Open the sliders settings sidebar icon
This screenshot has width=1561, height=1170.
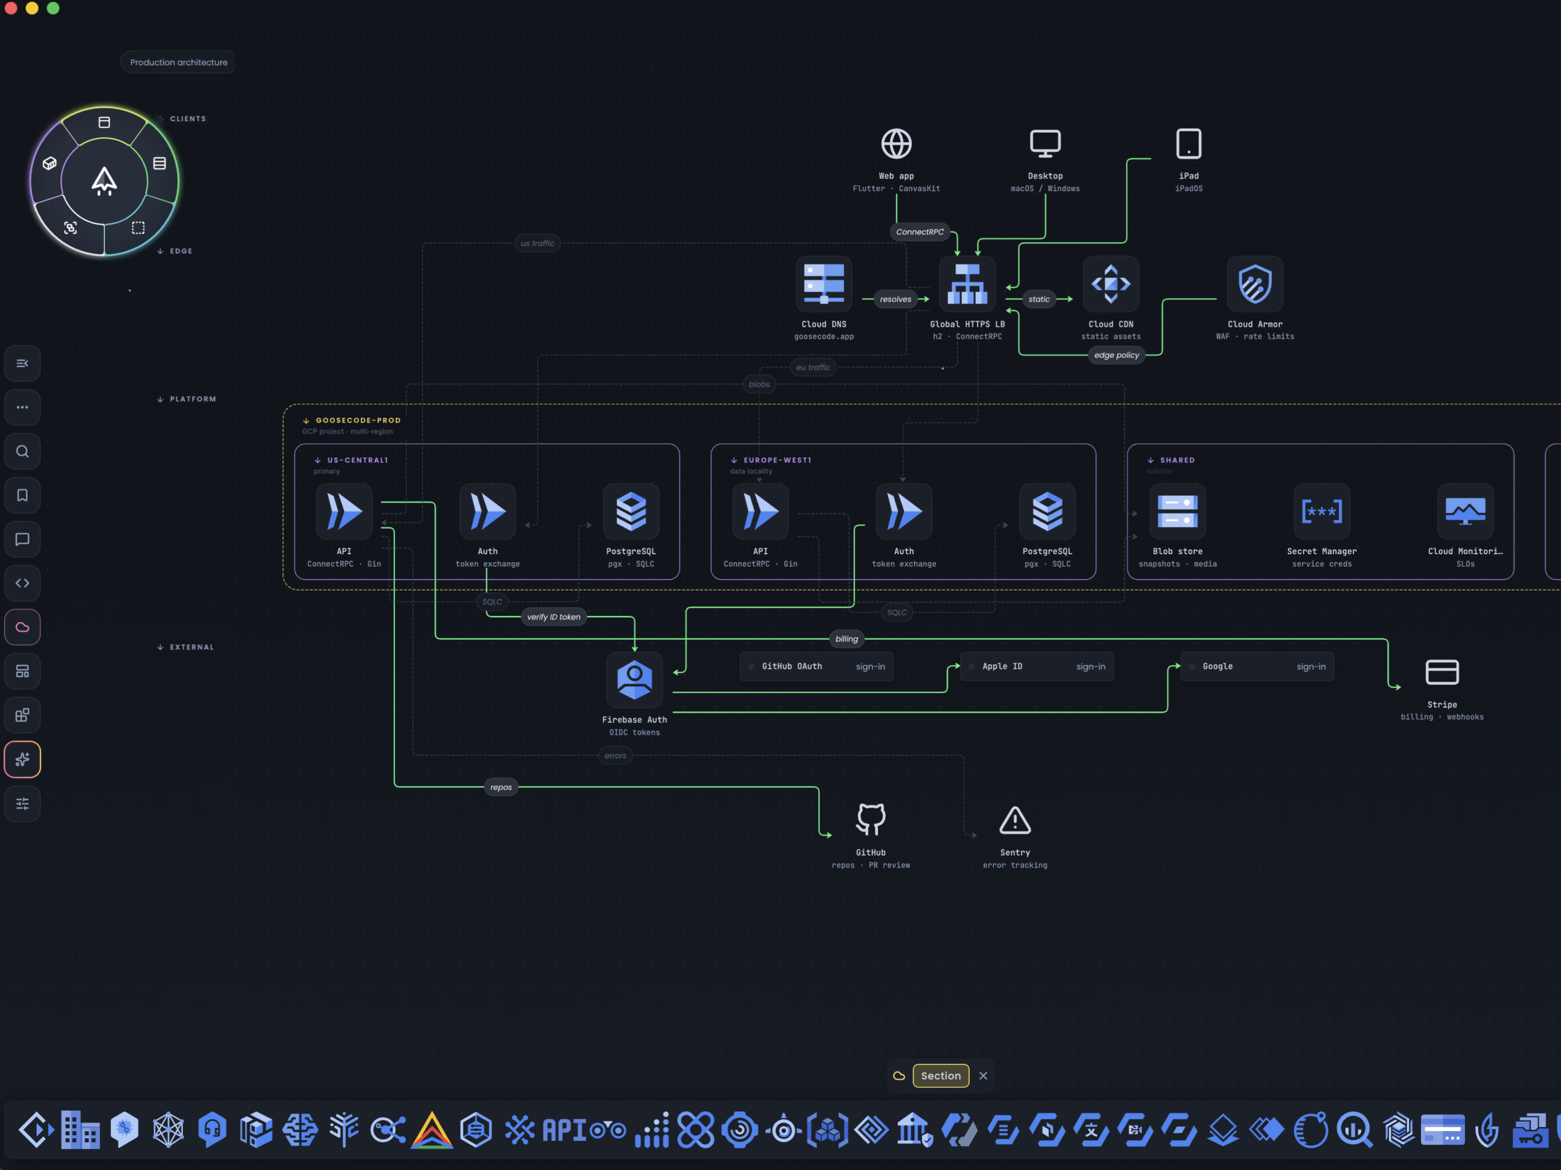tap(23, 803)
